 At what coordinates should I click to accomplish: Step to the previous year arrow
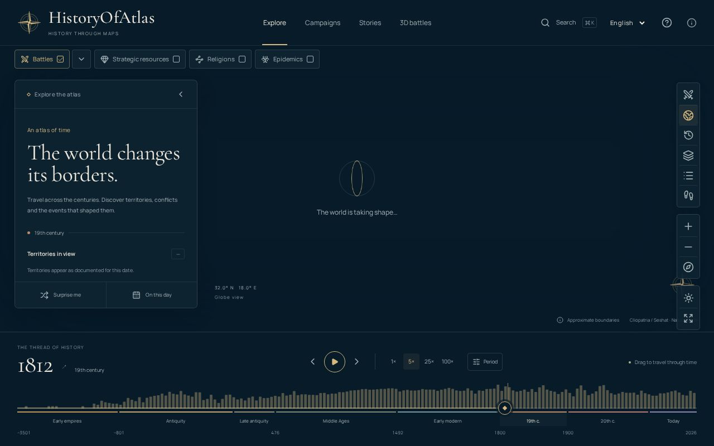pos(312,362)
